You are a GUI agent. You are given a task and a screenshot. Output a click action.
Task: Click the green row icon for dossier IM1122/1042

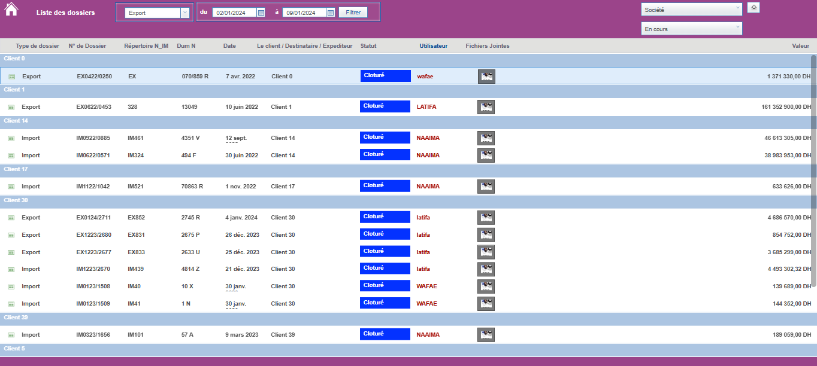click(x=11, y=187)
